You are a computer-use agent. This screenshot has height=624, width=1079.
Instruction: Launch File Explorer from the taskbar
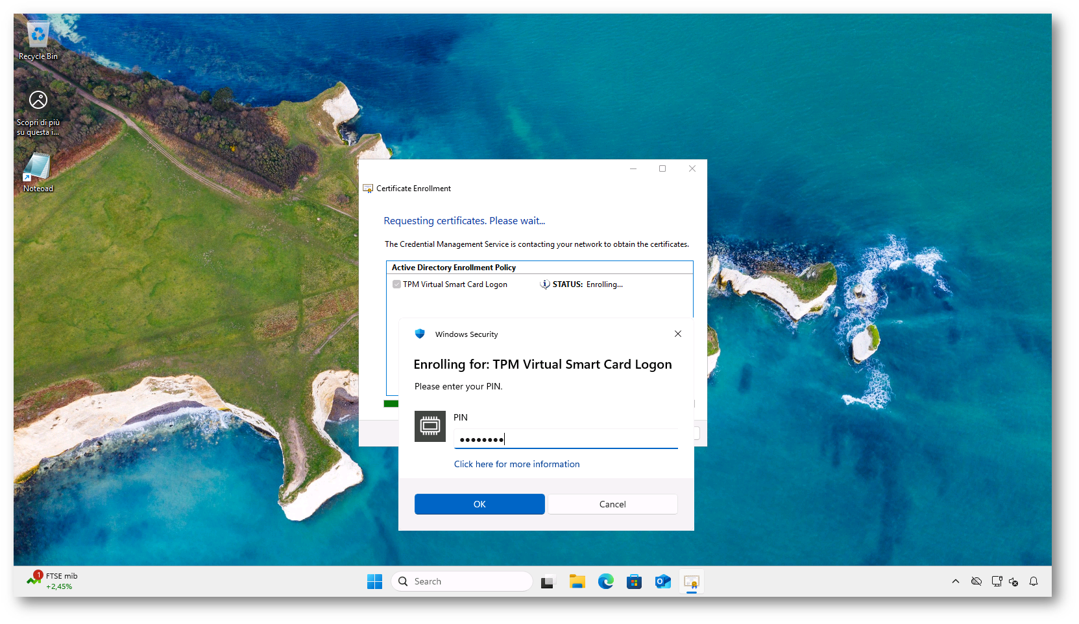point(577,582)
